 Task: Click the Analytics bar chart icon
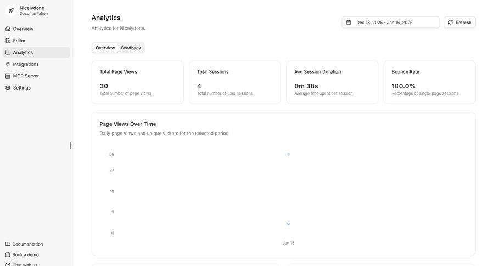pyautogui.click(x=8, y=52)
